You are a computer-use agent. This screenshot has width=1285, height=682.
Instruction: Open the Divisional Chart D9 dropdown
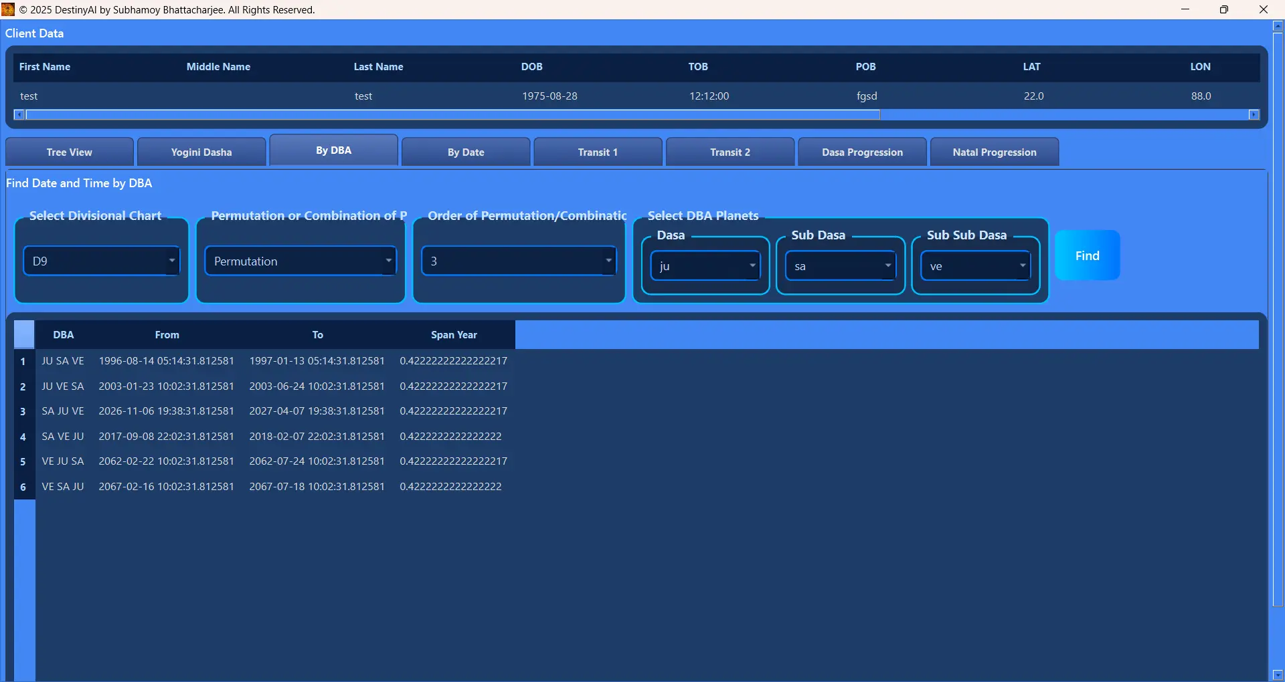102,261
